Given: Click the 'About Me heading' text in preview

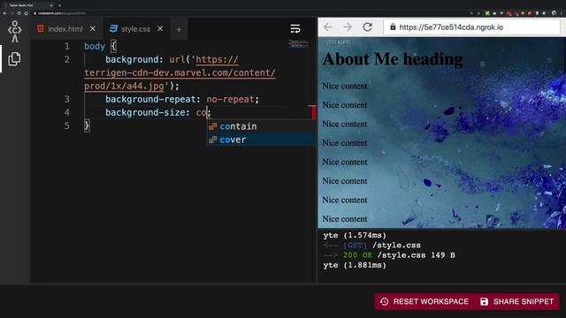Looking at the screenshot, I should (393, 59).
